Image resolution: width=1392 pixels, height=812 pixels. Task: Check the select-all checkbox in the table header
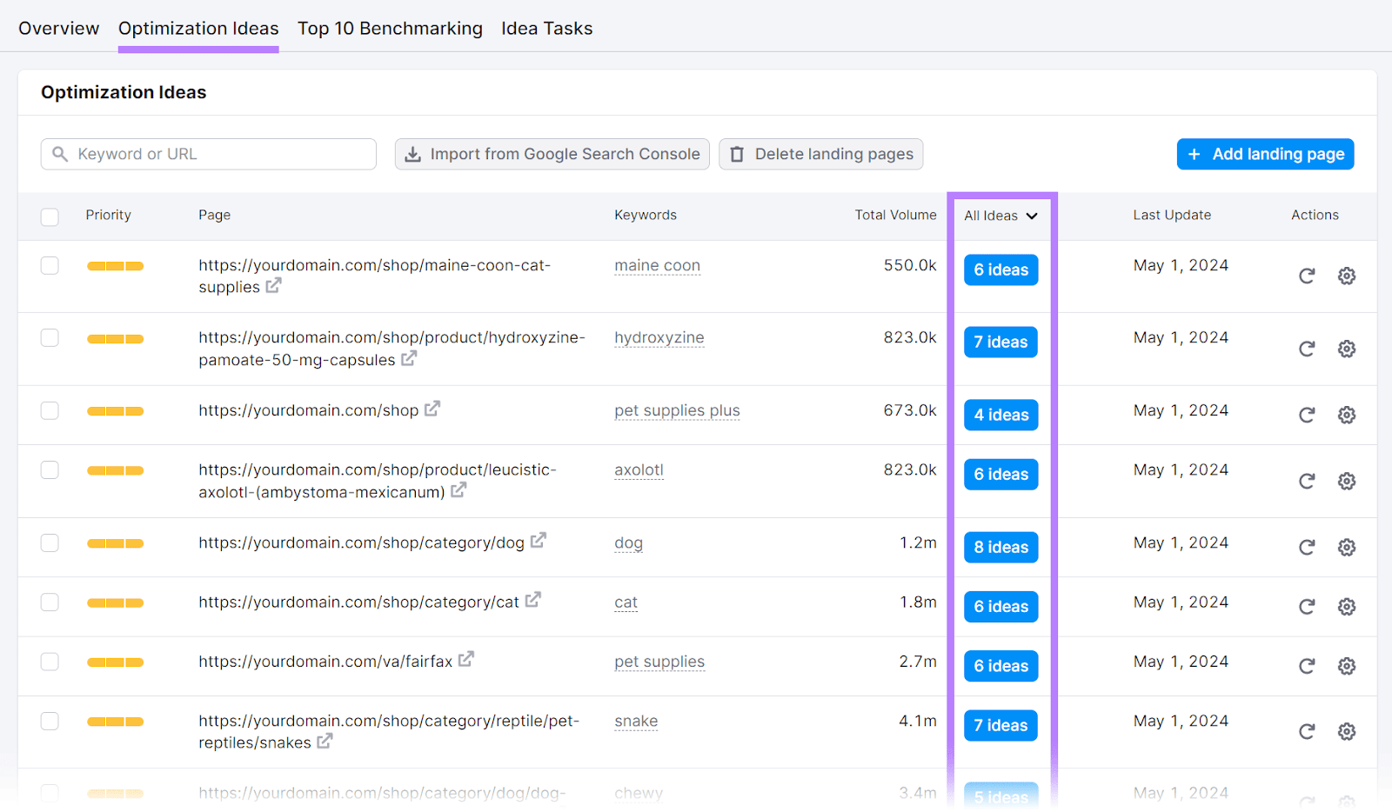coord(50,216)
